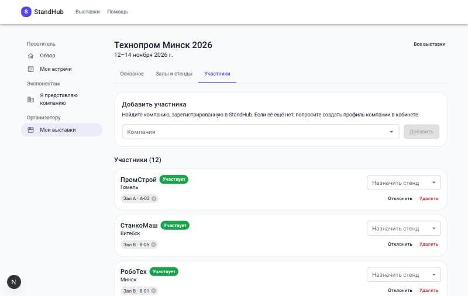The height and width of the screenshot is (296, 468).
Task: Click Удалить for РобоТех
Action: tap(429, 290)
